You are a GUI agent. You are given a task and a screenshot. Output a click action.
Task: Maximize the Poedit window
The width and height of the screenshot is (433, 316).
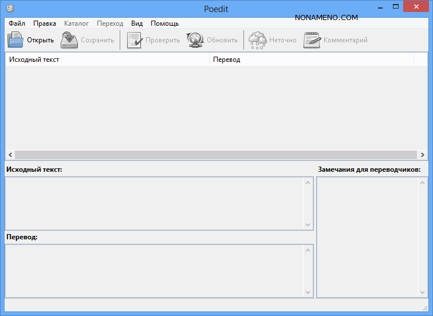[x=395, y=6]
